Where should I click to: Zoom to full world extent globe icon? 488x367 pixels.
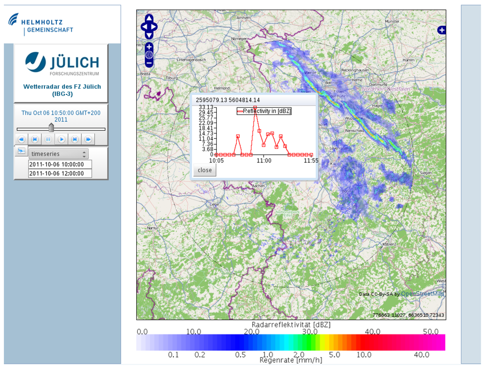149,55
